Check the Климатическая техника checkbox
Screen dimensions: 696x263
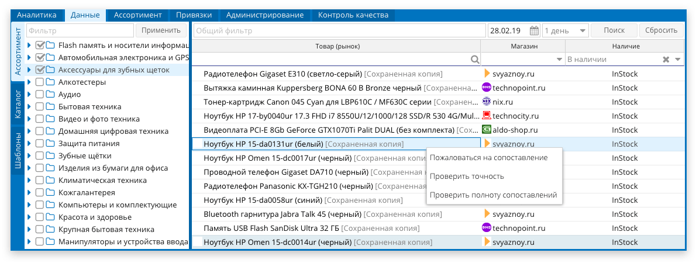[x=40, y=181]
